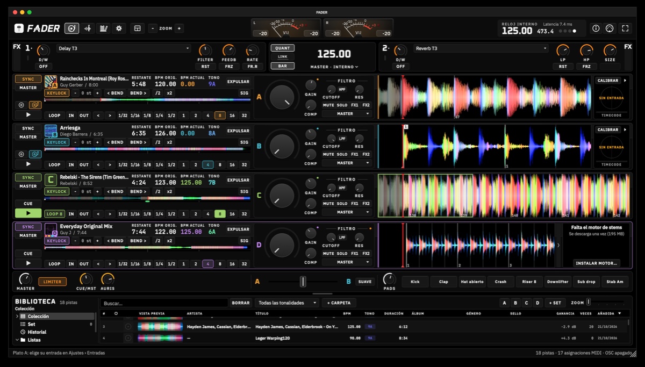Click the green play button on deck C
The width and height of the screenshot is (645, 367).
(x=28, y=213)
